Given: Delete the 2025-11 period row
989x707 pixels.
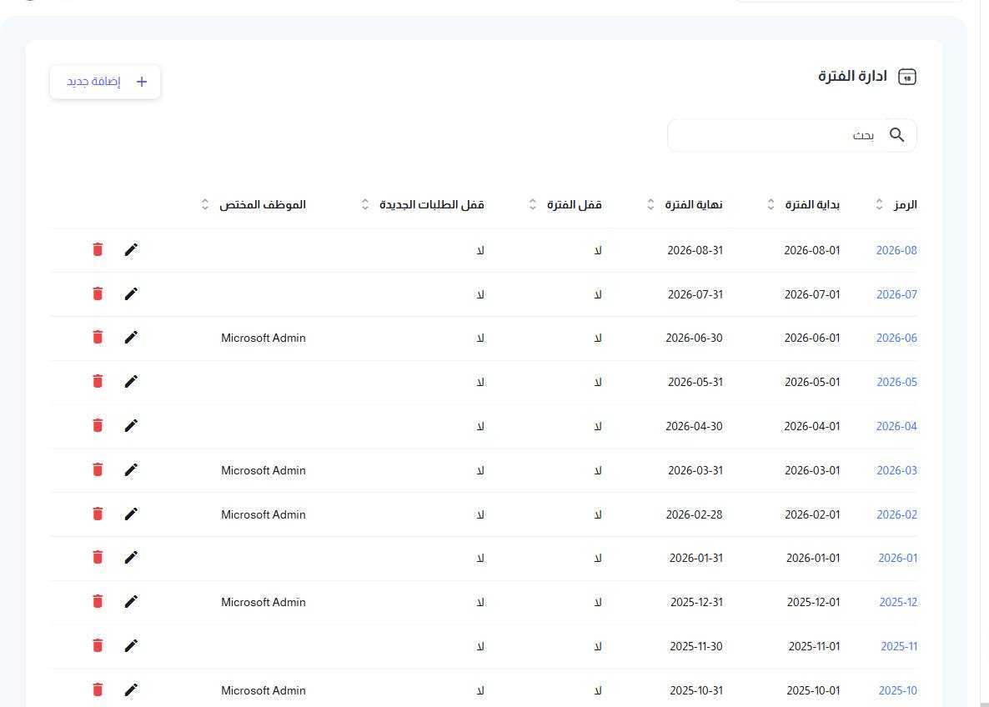Looking at the screenshot, I should (x=98, y=646).
